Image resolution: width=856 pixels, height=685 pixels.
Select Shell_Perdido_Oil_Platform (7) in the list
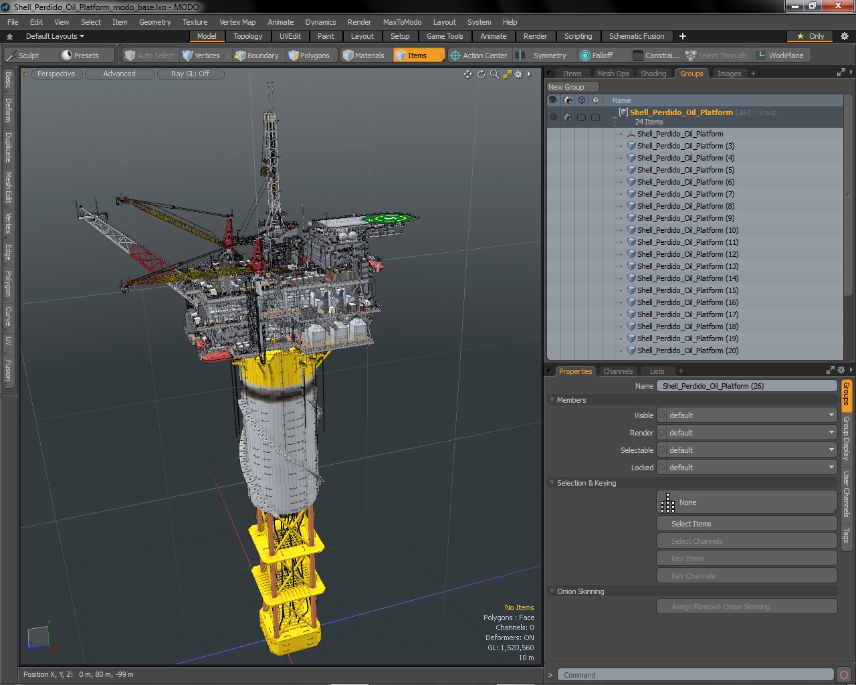tap(685, 194)
